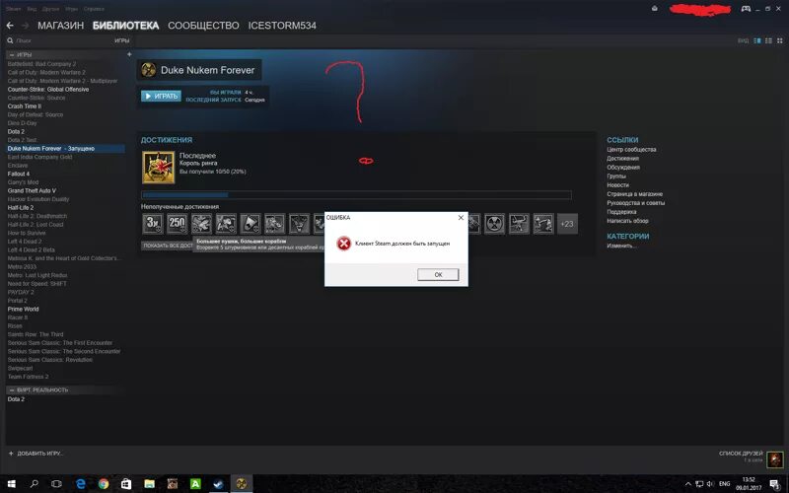Open the ИГРЫ filter dropdown beside search

(121, 40)
